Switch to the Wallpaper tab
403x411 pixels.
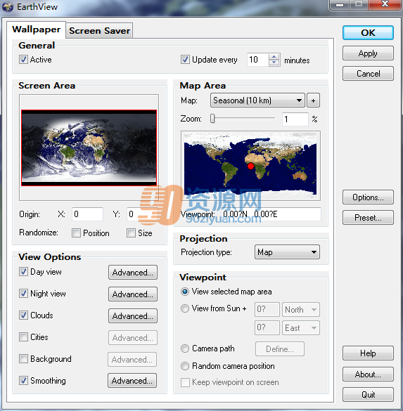pos(36,30)
